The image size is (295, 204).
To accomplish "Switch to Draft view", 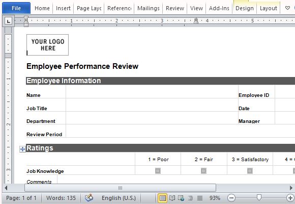I will tap(200, 198).
